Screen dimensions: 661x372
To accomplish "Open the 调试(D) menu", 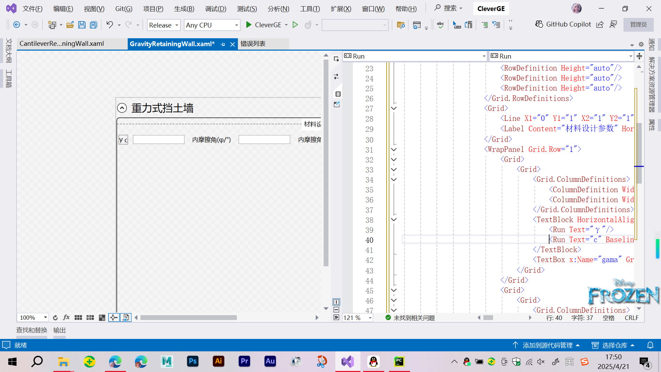I will (x=216, y=9).
